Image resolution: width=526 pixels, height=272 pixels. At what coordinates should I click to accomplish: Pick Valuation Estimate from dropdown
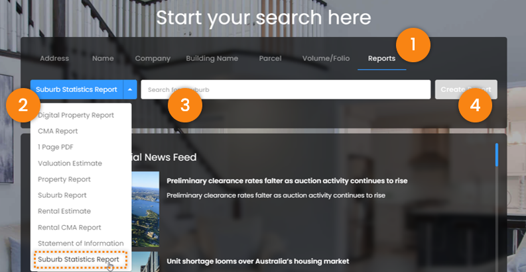tap(70, 163)
